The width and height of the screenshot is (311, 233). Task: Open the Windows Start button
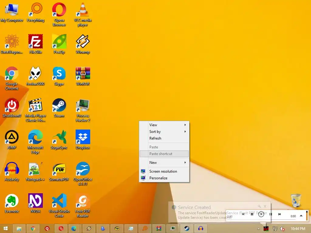point(5,228)
